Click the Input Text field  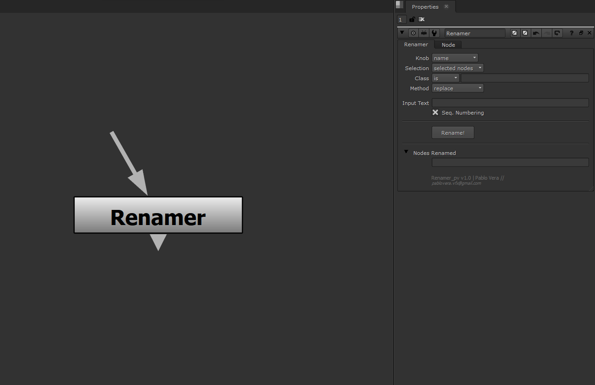[x=510, y=103]
